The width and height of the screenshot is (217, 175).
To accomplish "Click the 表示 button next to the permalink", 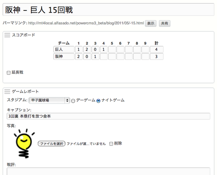I will coord(150,24).
